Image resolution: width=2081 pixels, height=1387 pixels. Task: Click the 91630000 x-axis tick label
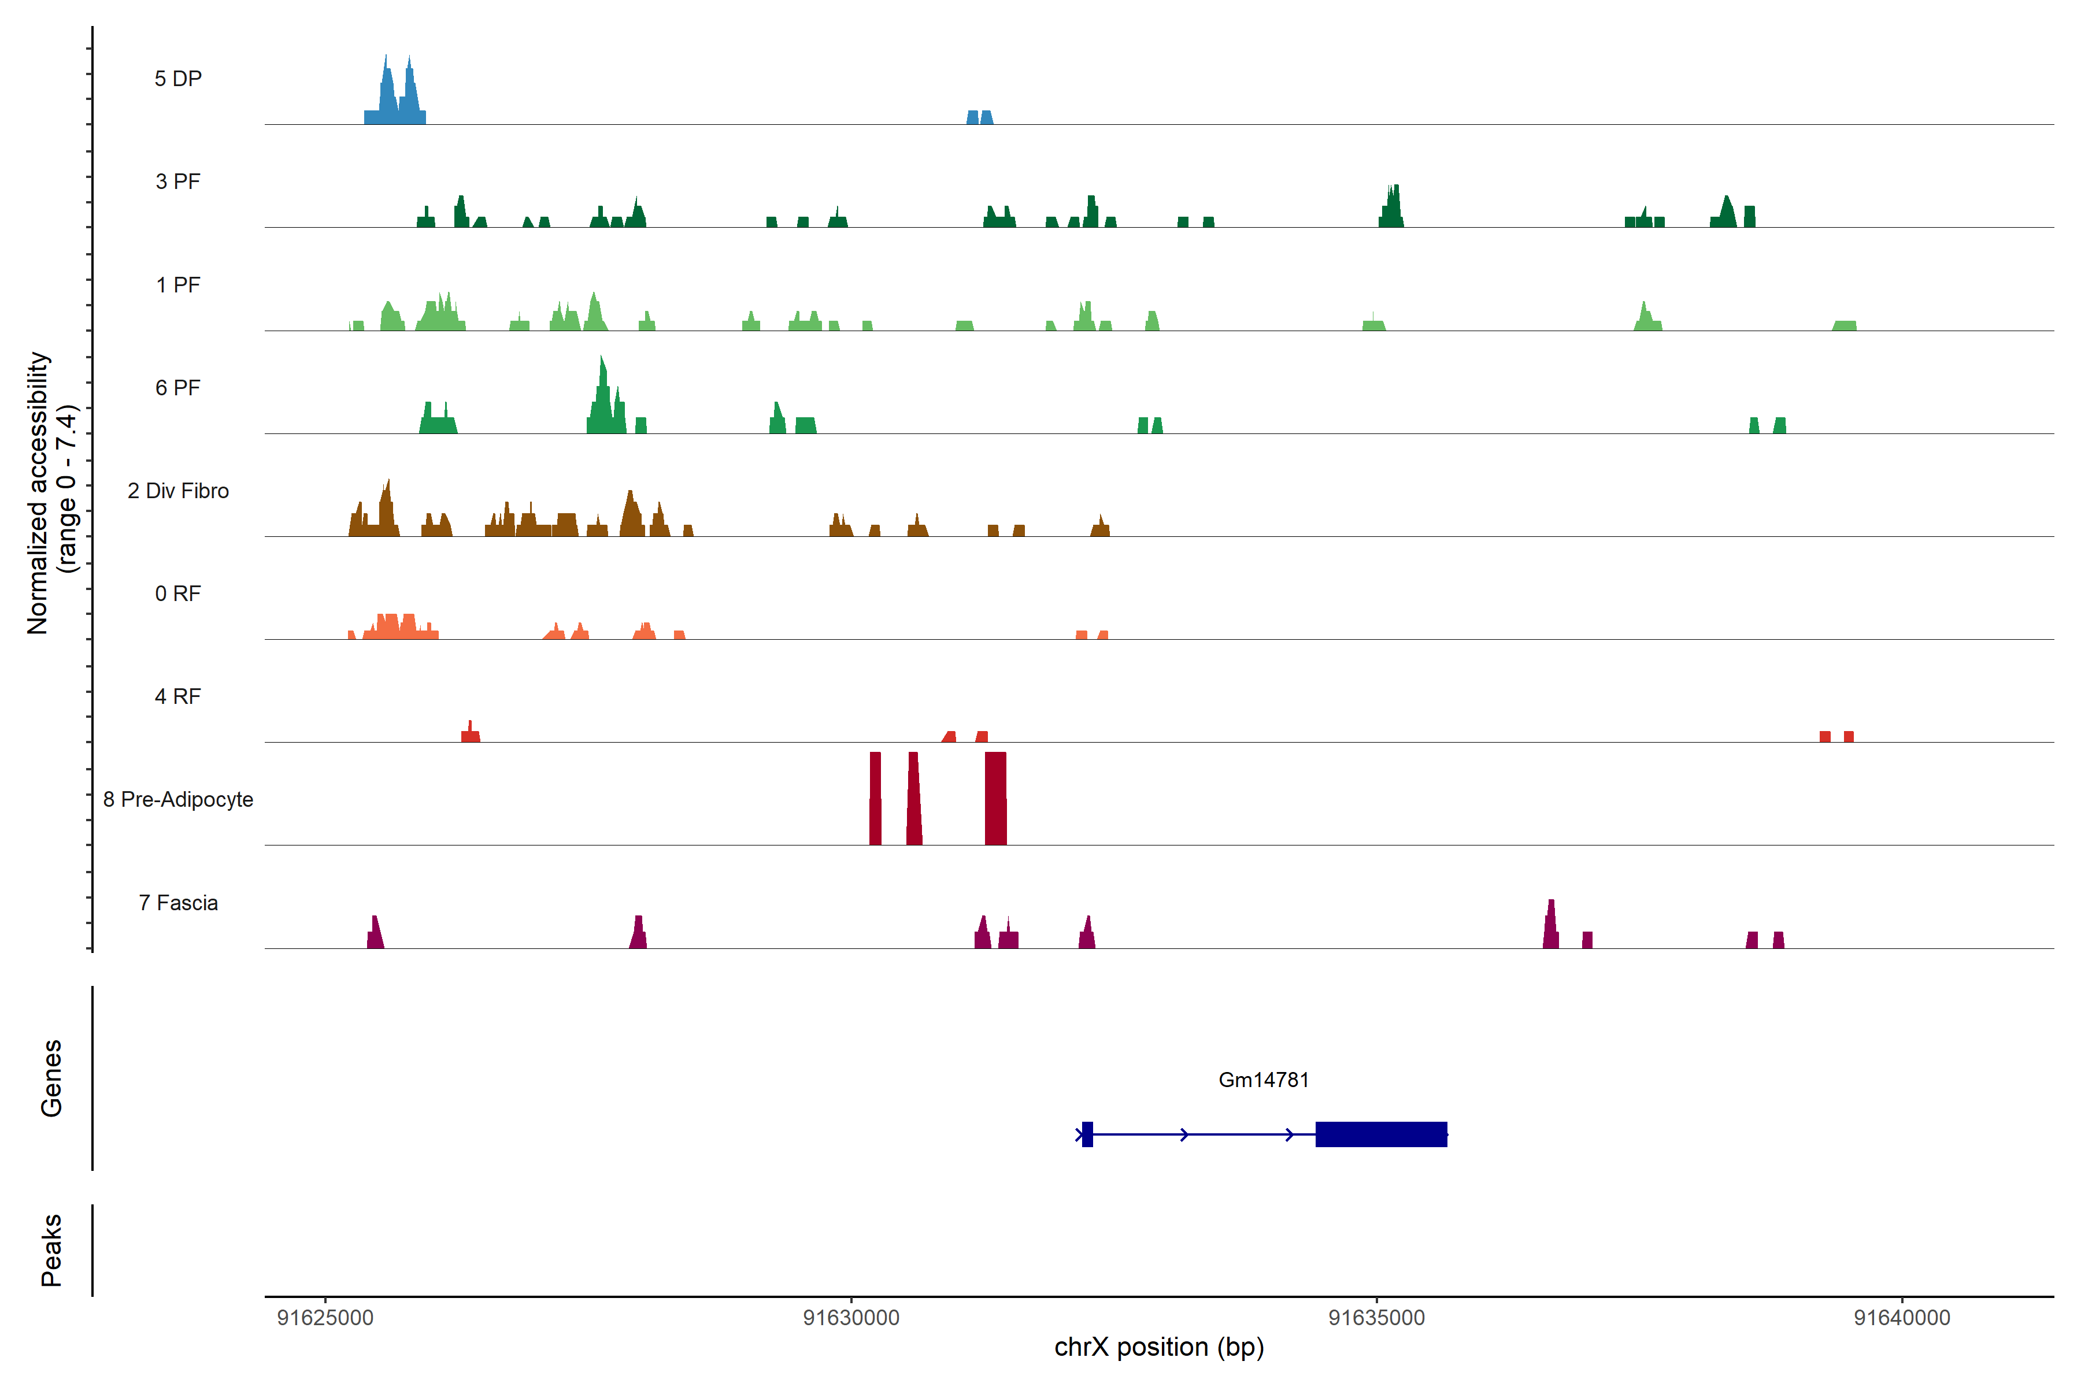point(851,1317)
